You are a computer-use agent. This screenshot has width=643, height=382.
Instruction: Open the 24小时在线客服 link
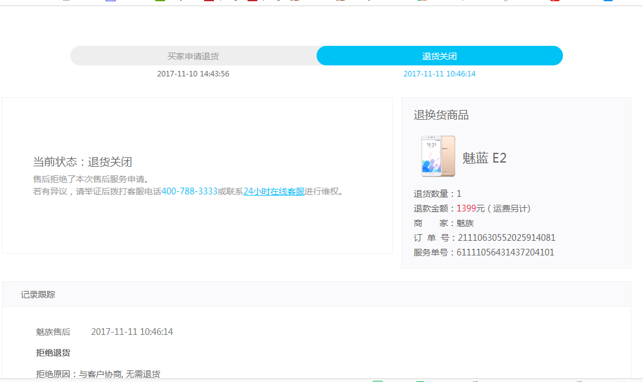[274, 191]
